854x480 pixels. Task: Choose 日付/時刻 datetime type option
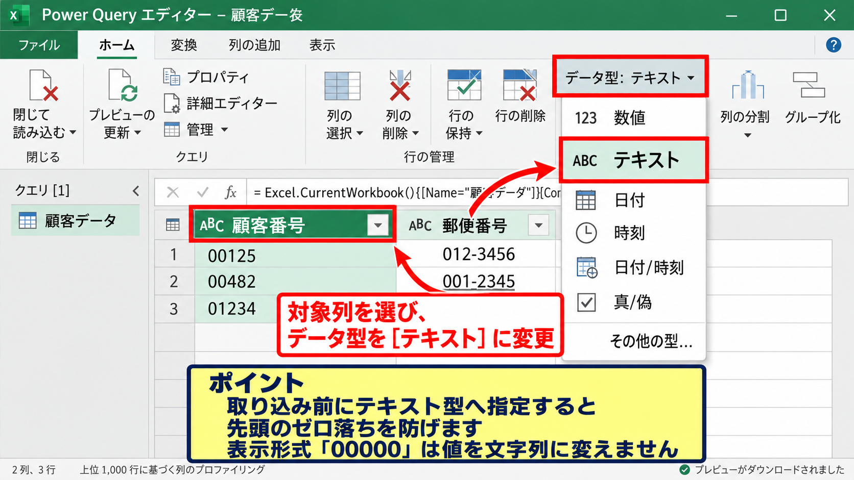(x=633, y=267)
